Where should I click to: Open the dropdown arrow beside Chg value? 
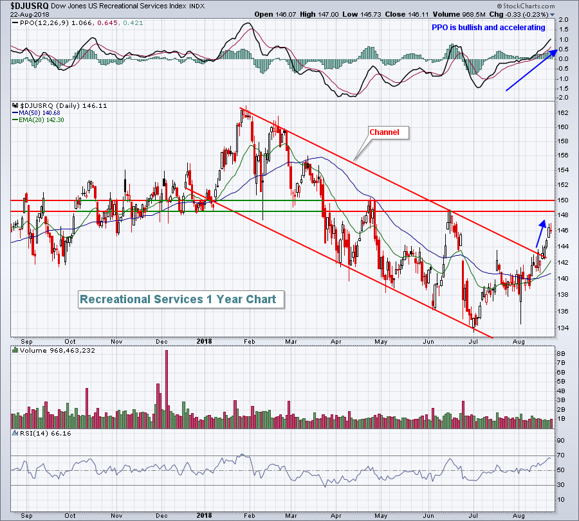pos(553,15)
